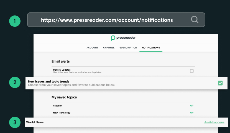Click the General updates label

coord(62,70)
